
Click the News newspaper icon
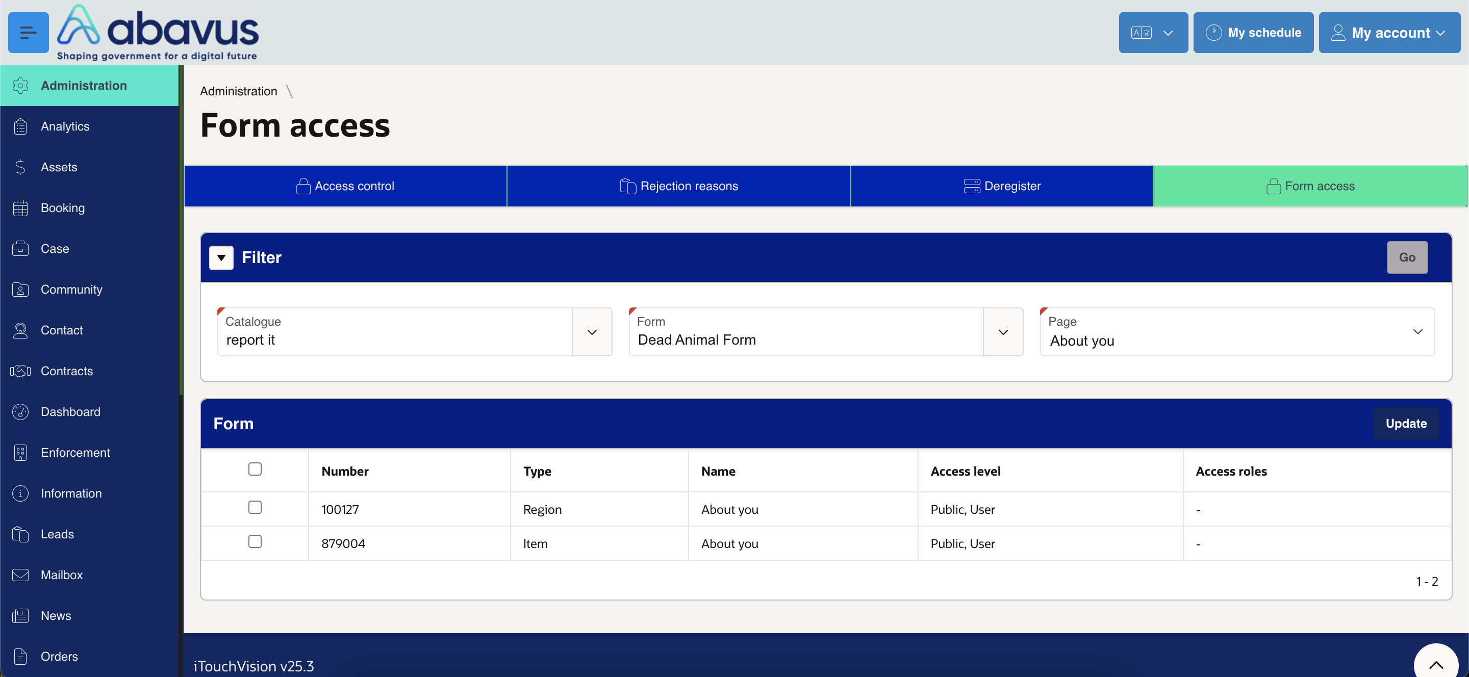pos(20,616)
